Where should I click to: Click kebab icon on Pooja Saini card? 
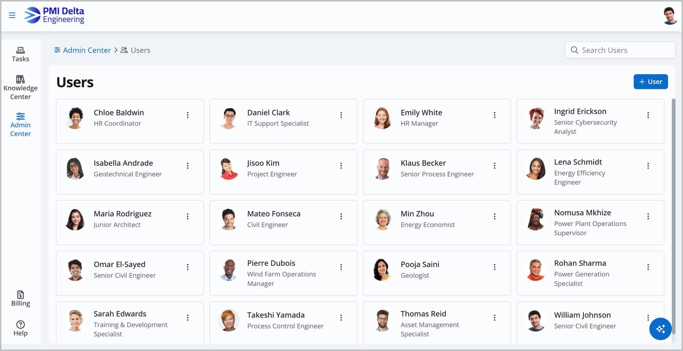coord(494,267)
